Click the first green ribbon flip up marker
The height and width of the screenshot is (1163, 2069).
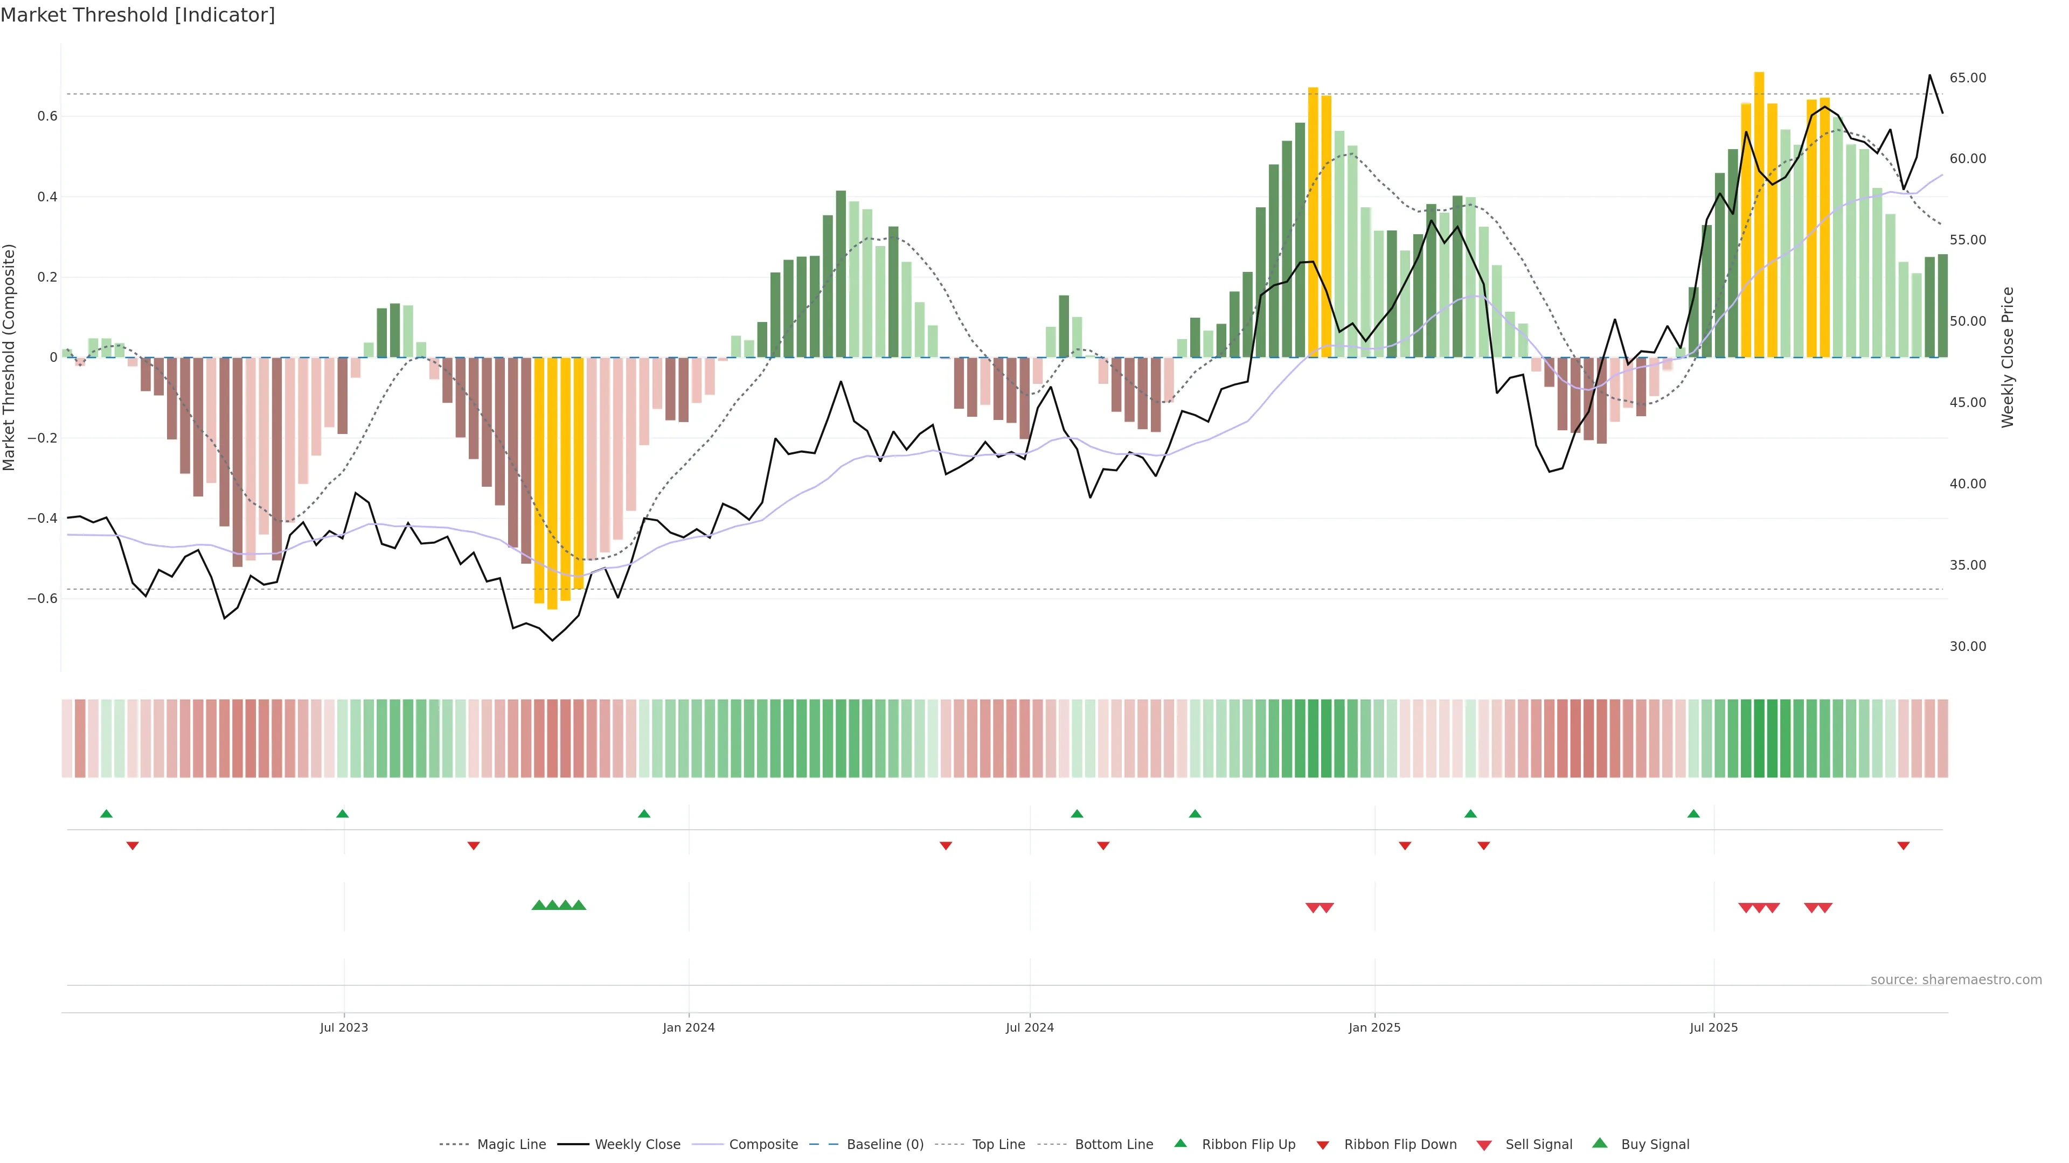pos(106,814)
